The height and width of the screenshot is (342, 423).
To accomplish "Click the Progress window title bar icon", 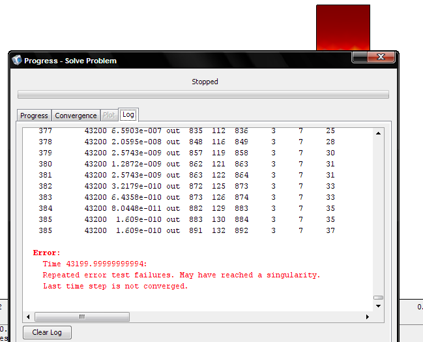I will [x=17, y=61].
